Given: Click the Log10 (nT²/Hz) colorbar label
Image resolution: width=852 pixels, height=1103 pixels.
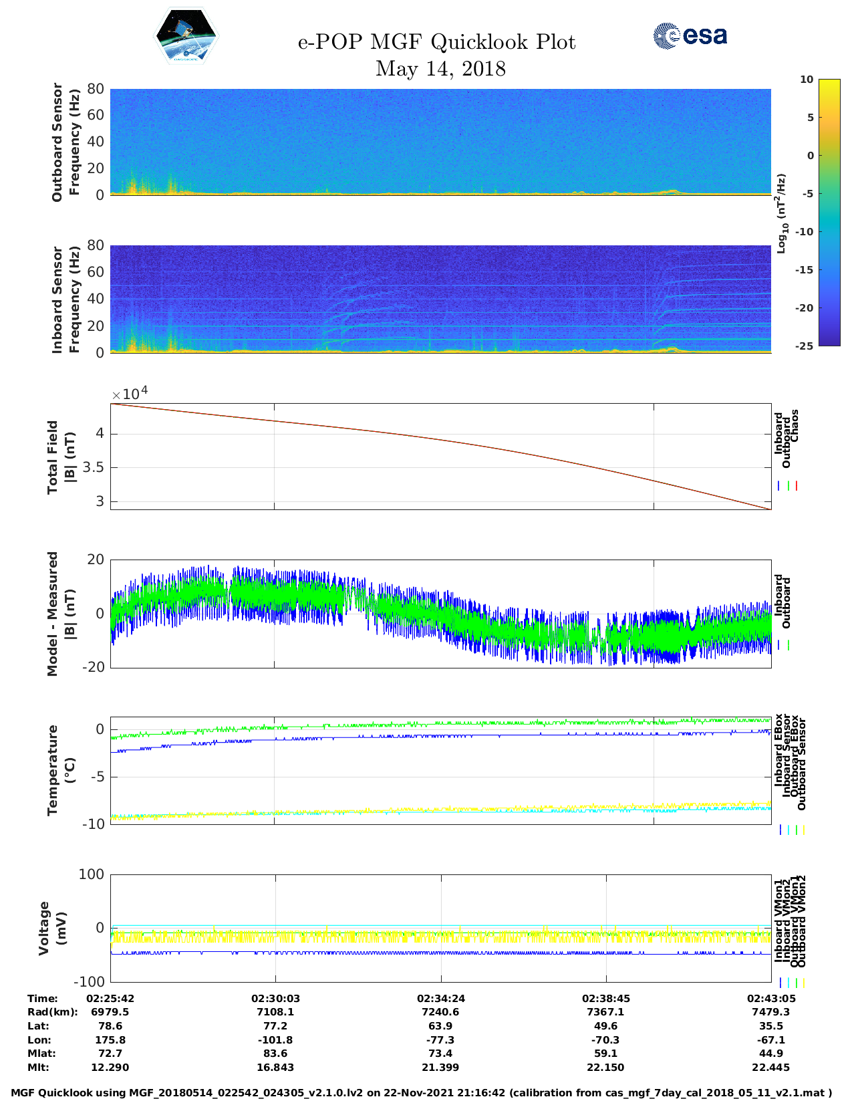Looking at the screenshot, I should [781, 213].
